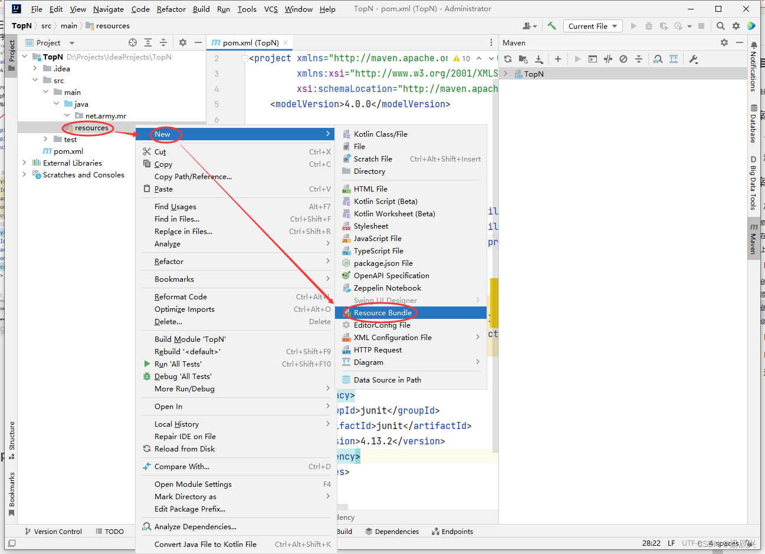Open the Notifications side panel
765x554 pixels.
tap(754, 66)
